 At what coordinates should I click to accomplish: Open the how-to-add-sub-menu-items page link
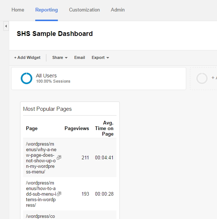[x=41, y=194]
